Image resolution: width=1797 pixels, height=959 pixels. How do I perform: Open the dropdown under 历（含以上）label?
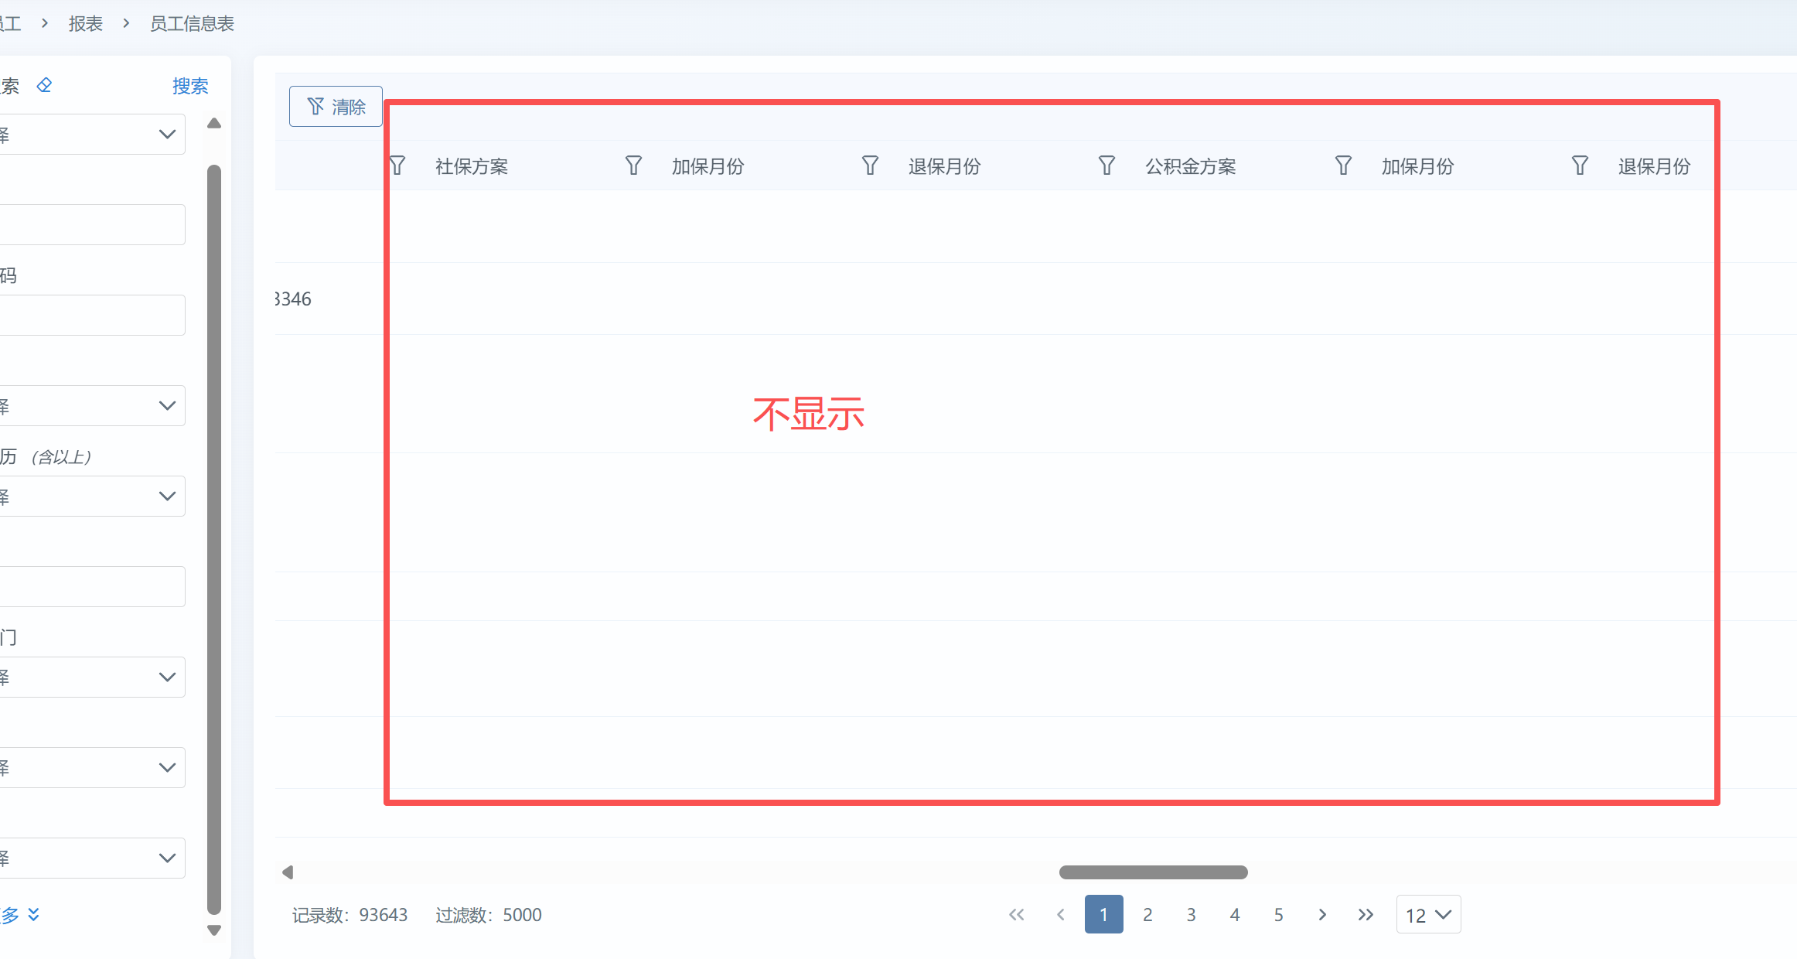(x=91, y=497)
